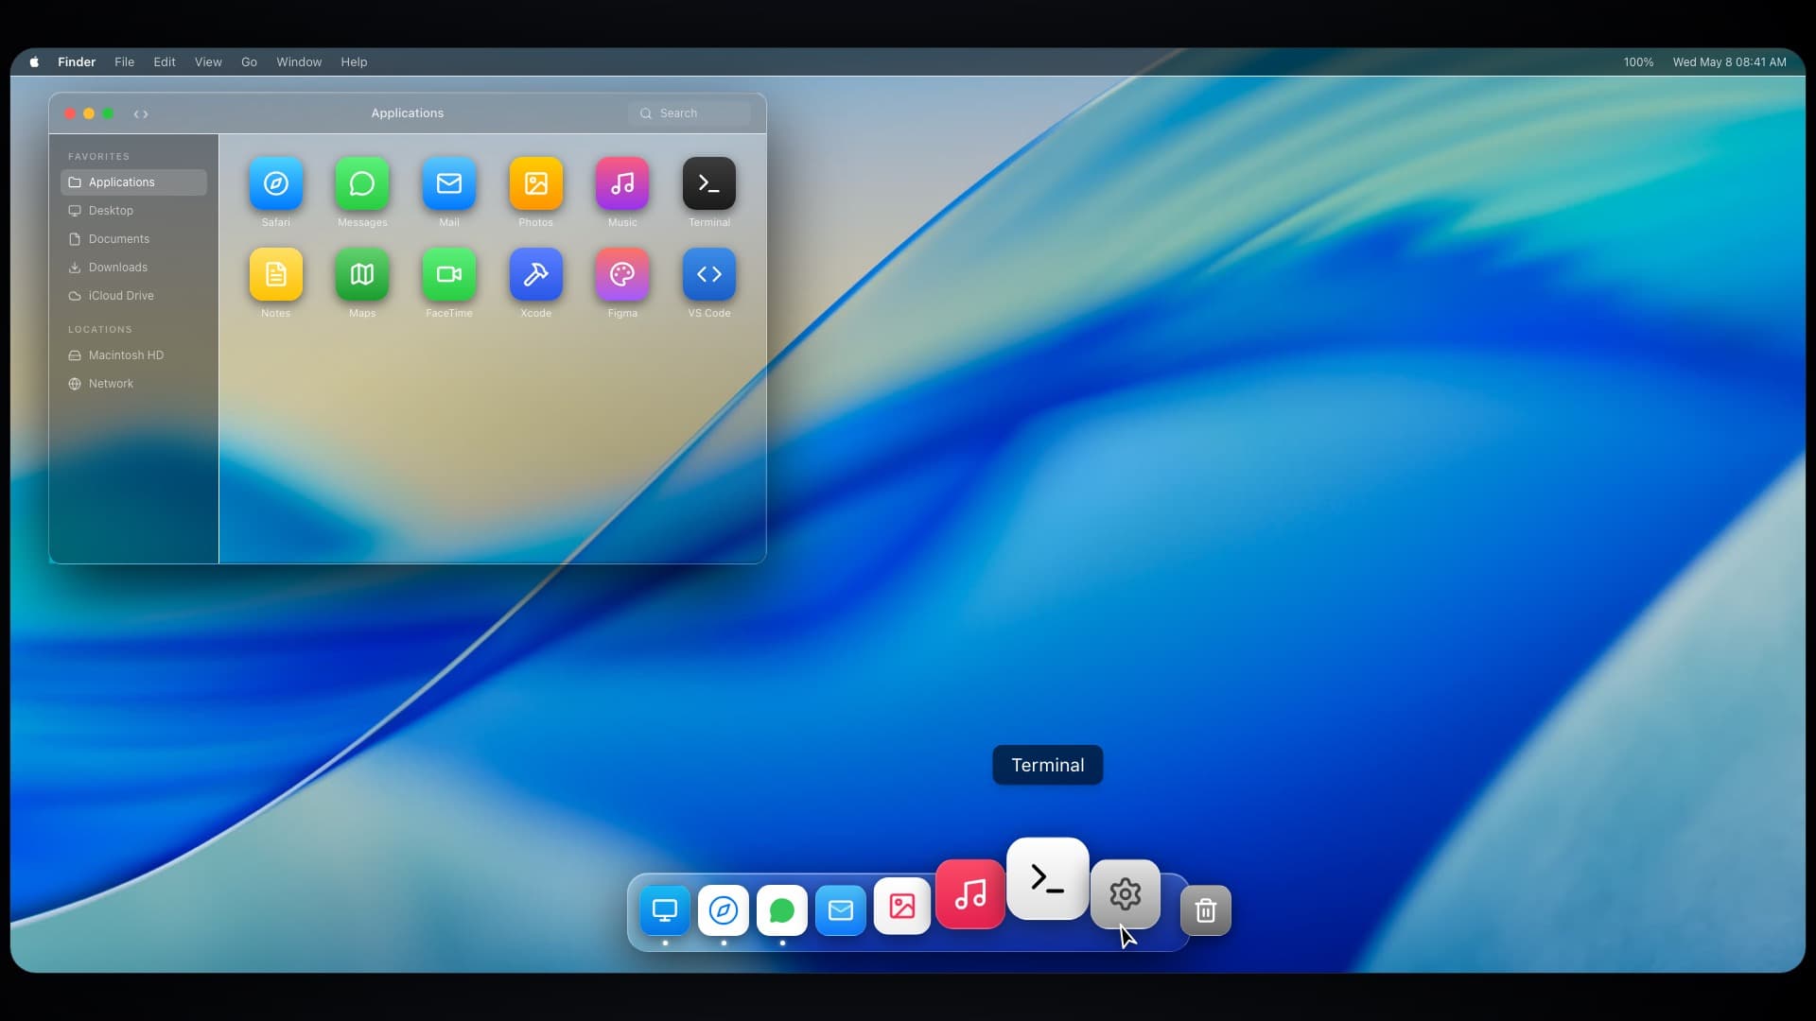This screenshot has width=1816, height=1021.
Task: Open the FaceTime app icon
Action: click(x=449, y=274)
